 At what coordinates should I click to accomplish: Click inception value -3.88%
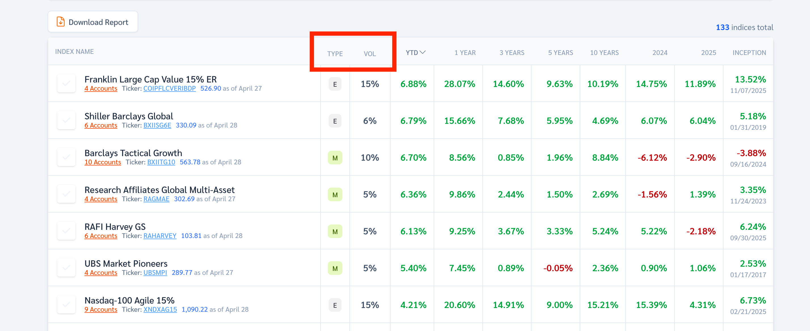pyautogui.click(x=751, y=153)
